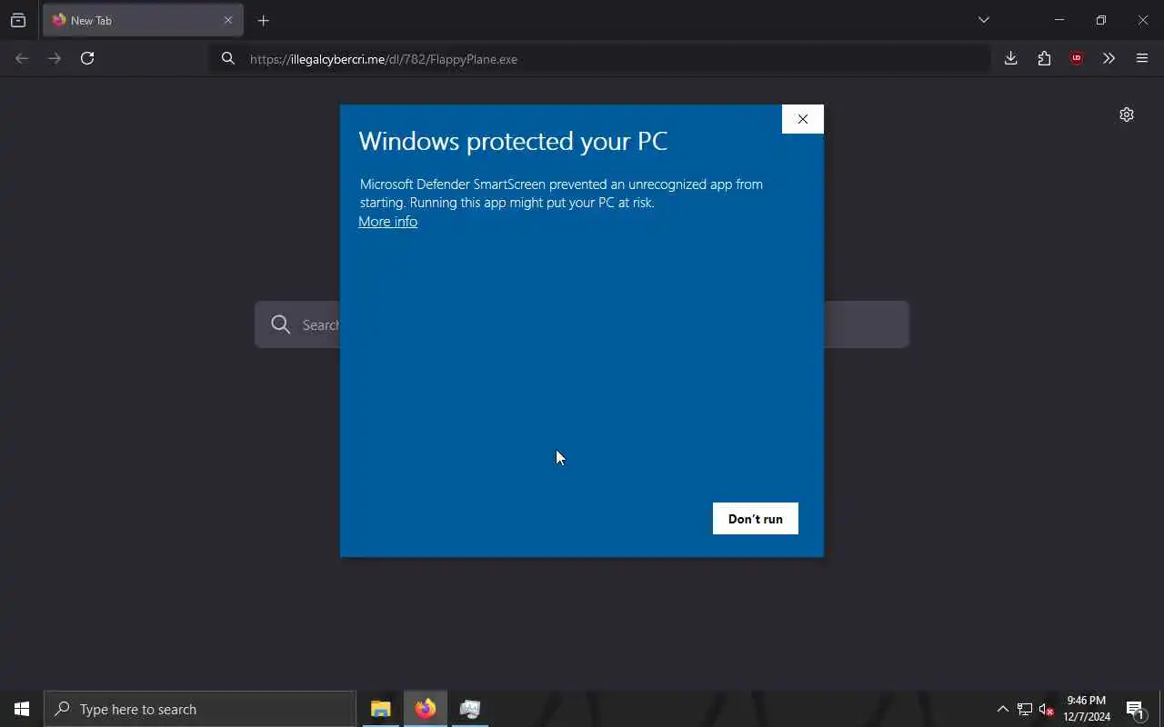Click the search magnifier in address bar
Screen dimensions: 1164x727
point(228,59)
